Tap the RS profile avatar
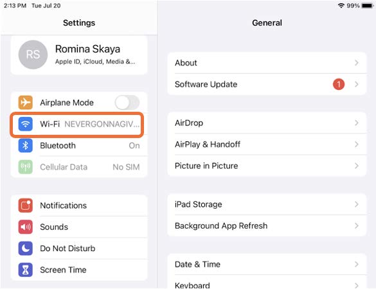376x289 pixels. [x=33, y=55]
